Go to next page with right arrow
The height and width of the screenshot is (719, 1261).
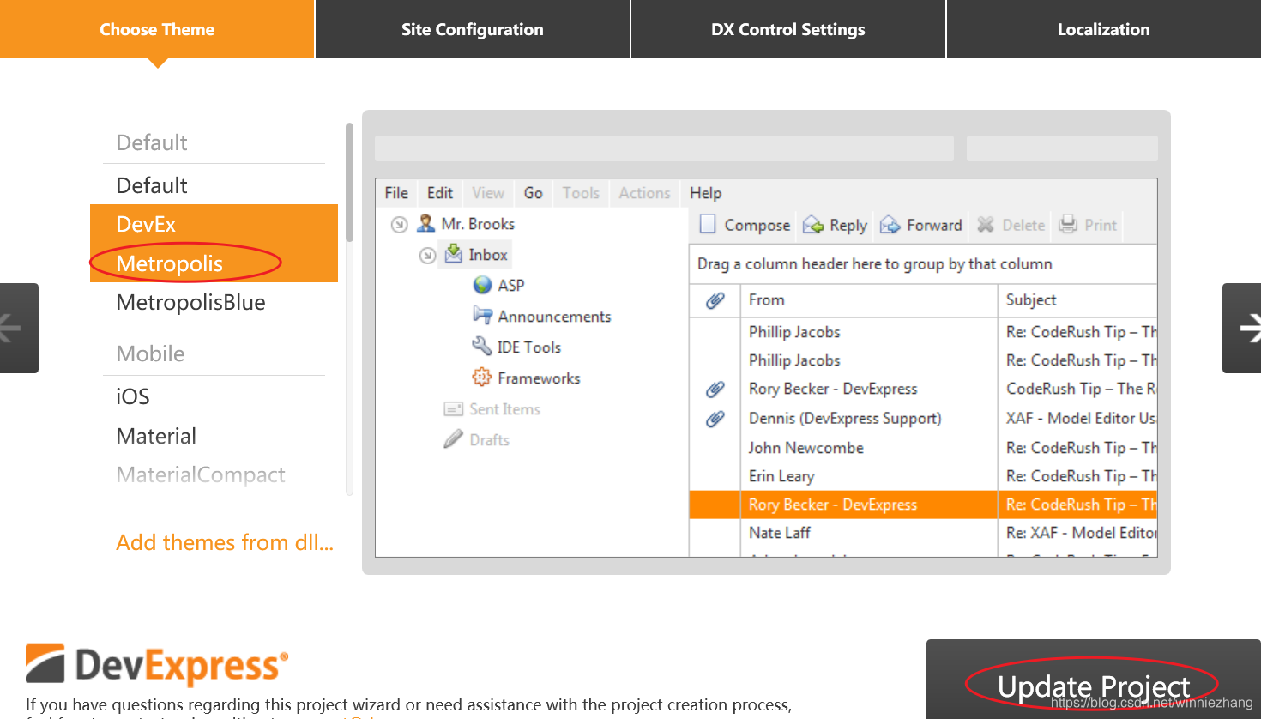coord(1242,328)
